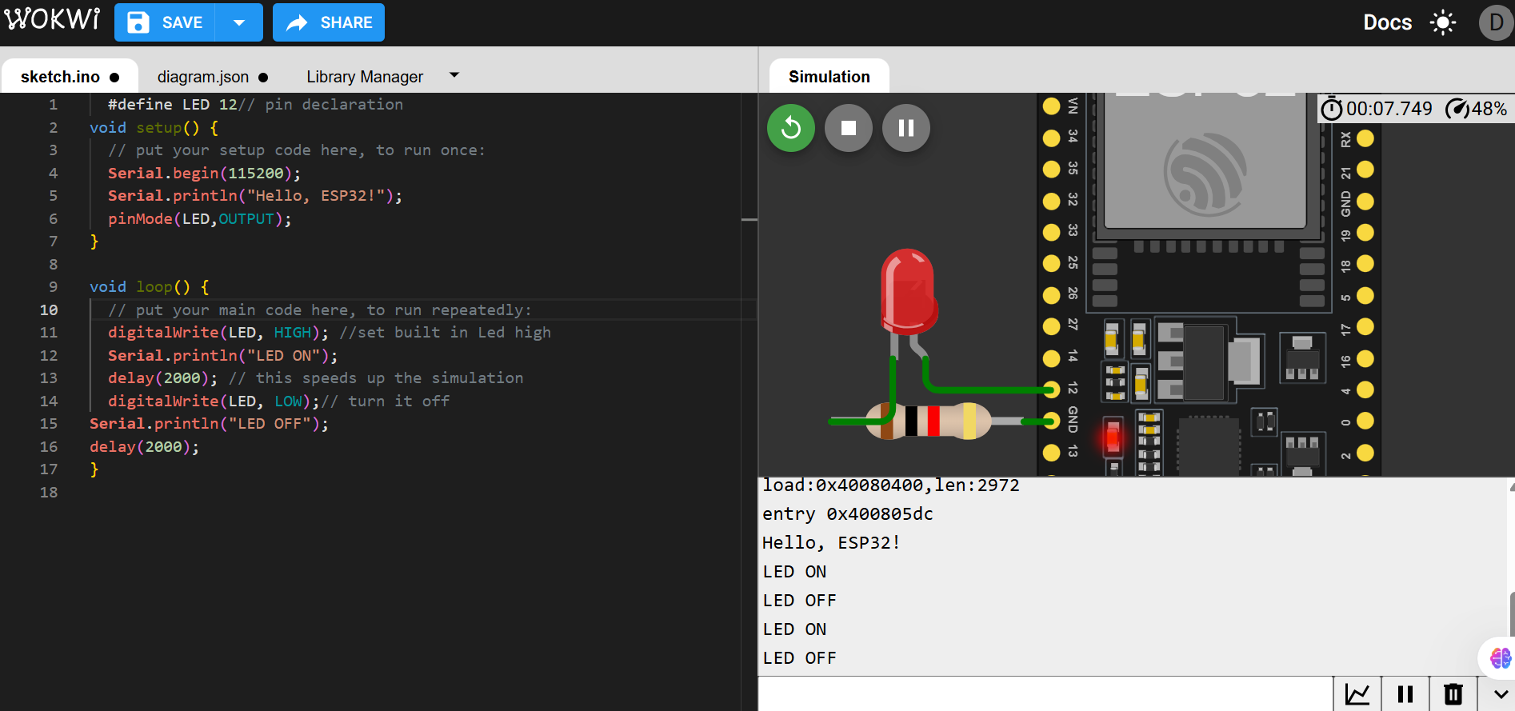Clear the serial monitor with trash icon

[x=1453, y=694]
